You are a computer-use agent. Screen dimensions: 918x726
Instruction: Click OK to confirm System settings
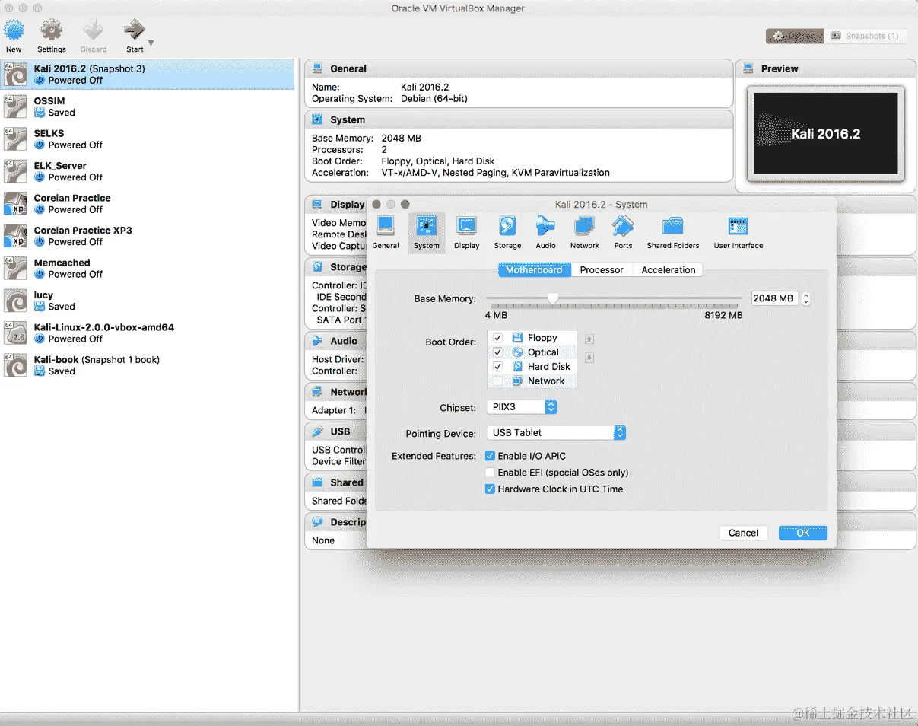[802, 533]
